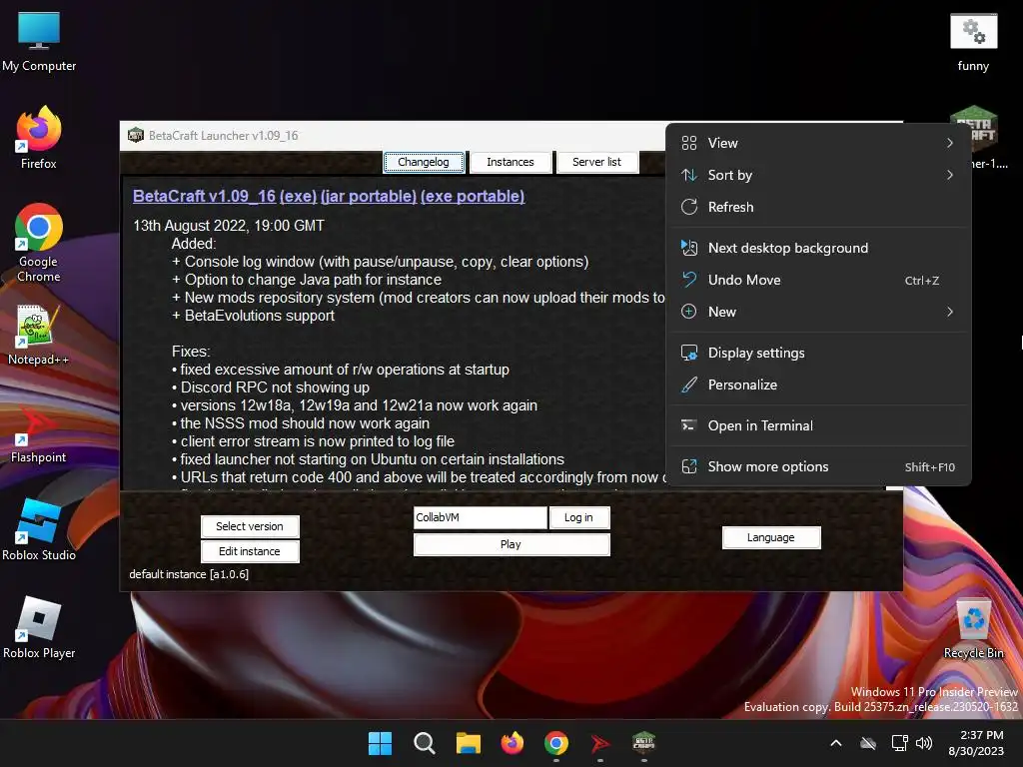Image resolution: width=1023 pixels, height=767 pixels.
Task: Show hidden system tray icons
Action: (x=836, y=743)
